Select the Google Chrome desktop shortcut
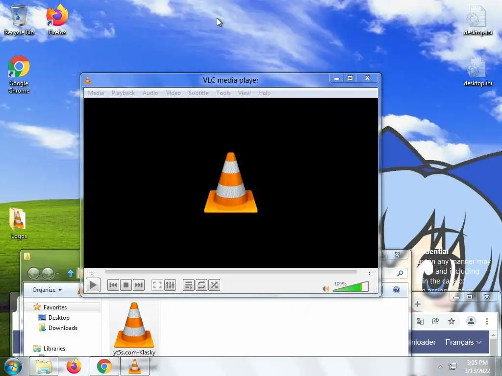 click(19, 74)
